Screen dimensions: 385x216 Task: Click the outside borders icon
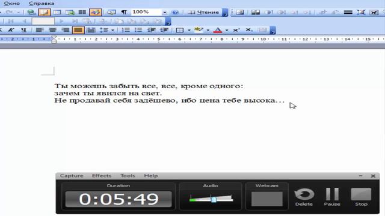[x=180, y=30]
